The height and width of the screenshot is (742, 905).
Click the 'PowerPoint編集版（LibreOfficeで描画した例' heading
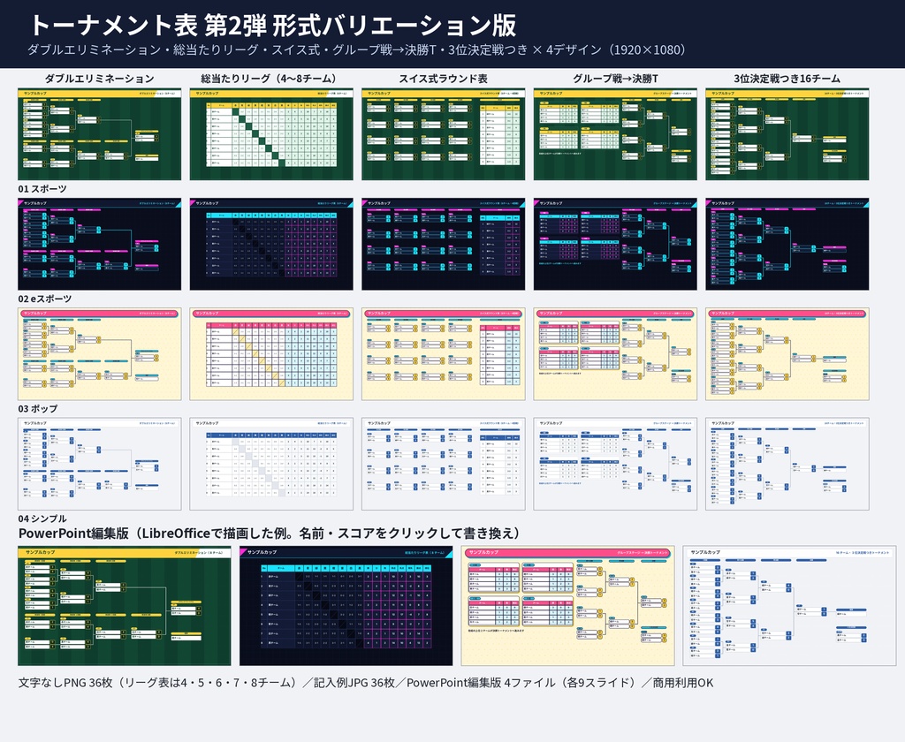point(270,534)
